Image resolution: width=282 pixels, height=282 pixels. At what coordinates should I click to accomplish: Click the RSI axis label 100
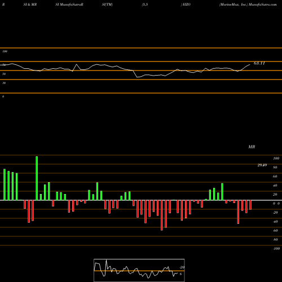click(x=5, y=51)
